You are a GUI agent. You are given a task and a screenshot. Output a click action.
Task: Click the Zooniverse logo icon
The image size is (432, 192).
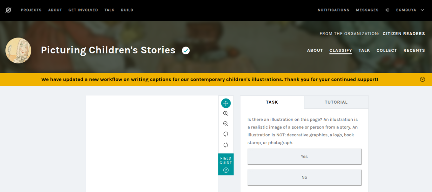[x=8, y=10]
